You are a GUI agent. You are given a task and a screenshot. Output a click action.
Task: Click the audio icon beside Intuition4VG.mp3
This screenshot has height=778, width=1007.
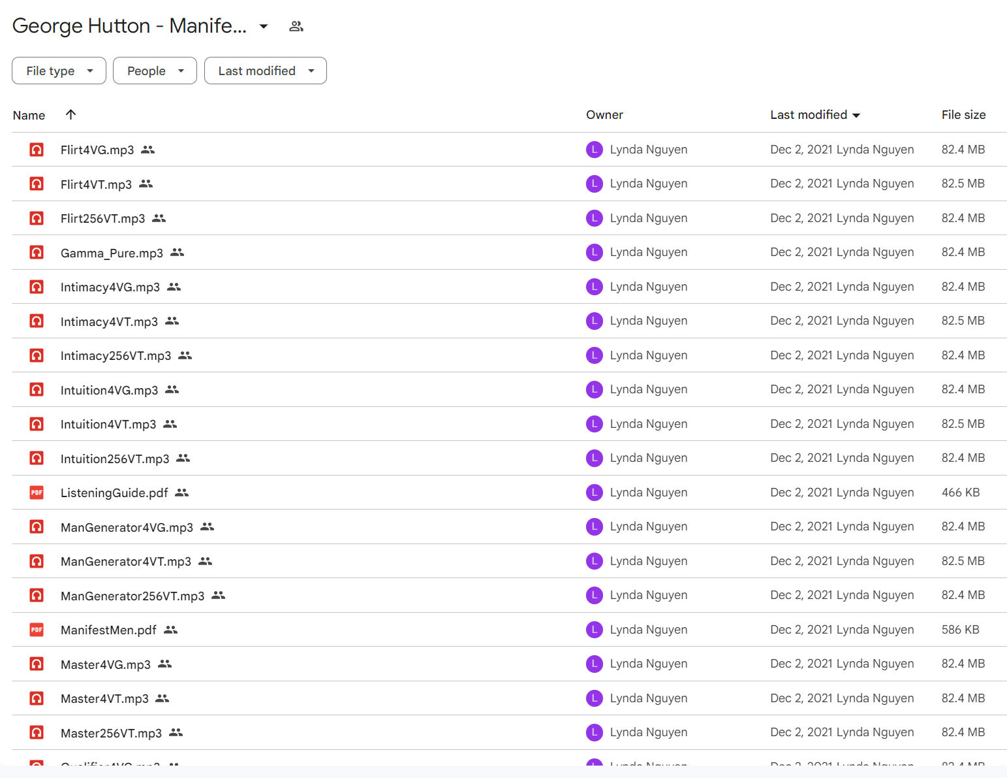[37, 389]
